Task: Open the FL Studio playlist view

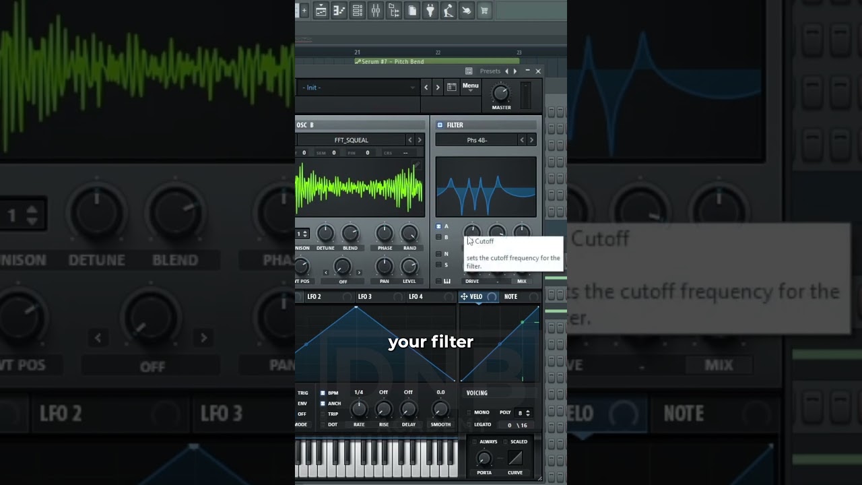Action: click(x=321, y=10)
